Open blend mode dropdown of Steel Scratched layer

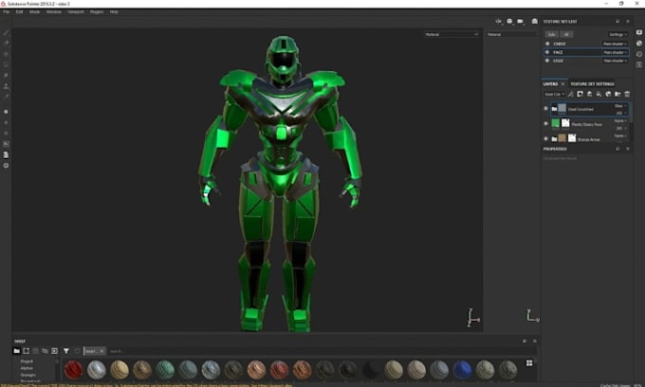(x=620, y=106)
